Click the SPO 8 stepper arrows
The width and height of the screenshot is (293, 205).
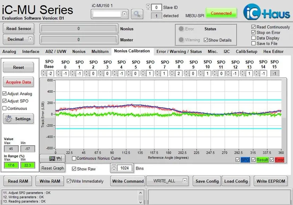pos(172,73)
